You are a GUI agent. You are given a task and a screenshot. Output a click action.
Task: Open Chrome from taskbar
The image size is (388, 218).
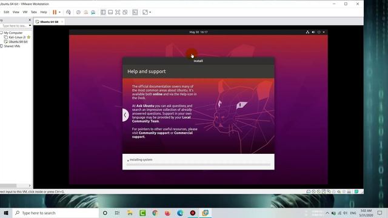tap(155, 213)
